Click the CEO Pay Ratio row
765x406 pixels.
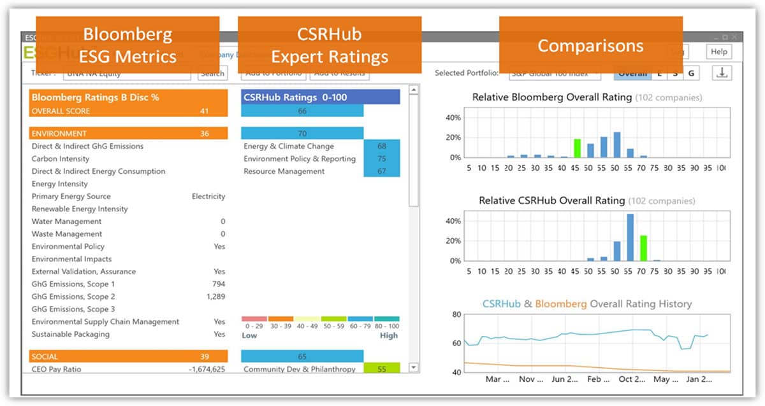pyautogui.click(x=128, y=369)
